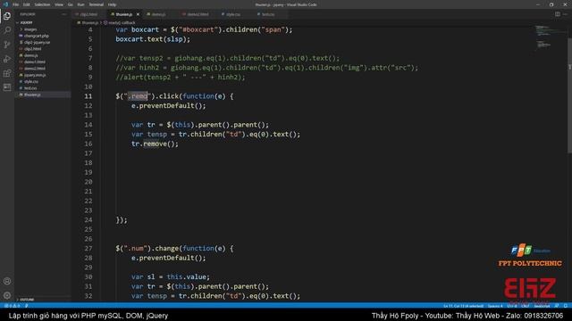This screenshot has width=572, height=321.
Task: Open the File menu
Action: (16, 4)
